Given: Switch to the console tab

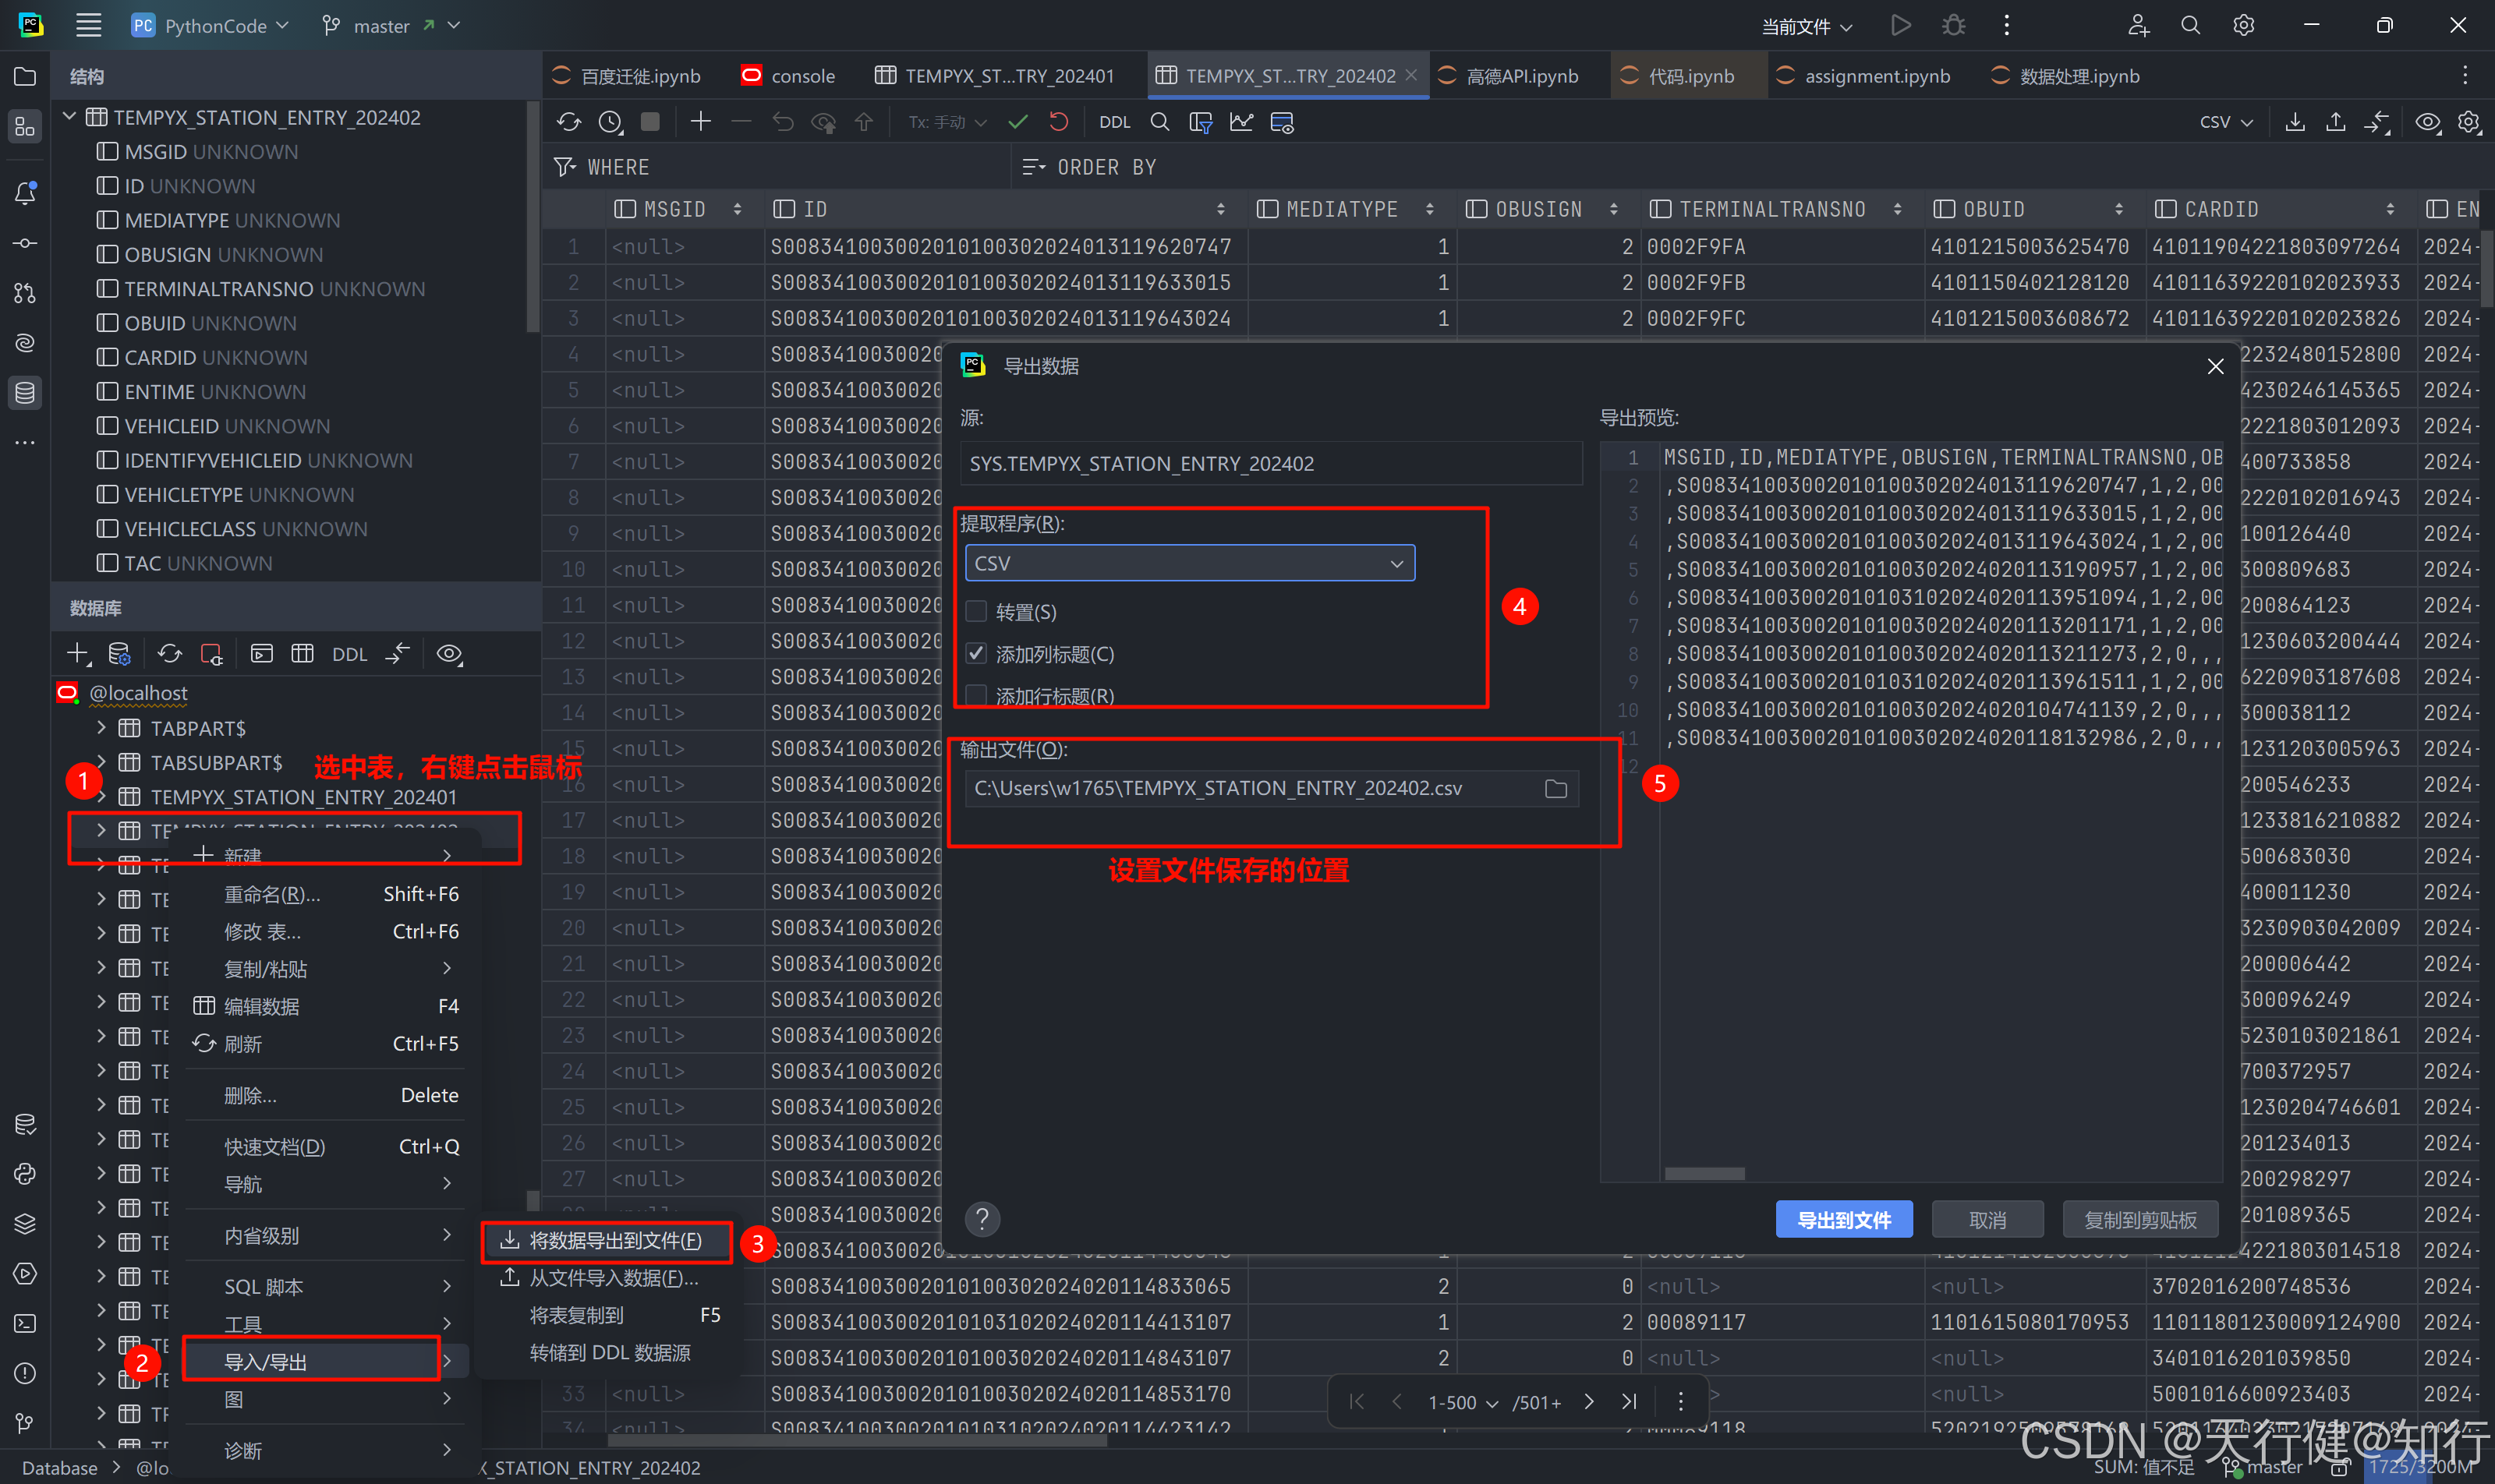Looking at the screenshot, I should point(800,76).
